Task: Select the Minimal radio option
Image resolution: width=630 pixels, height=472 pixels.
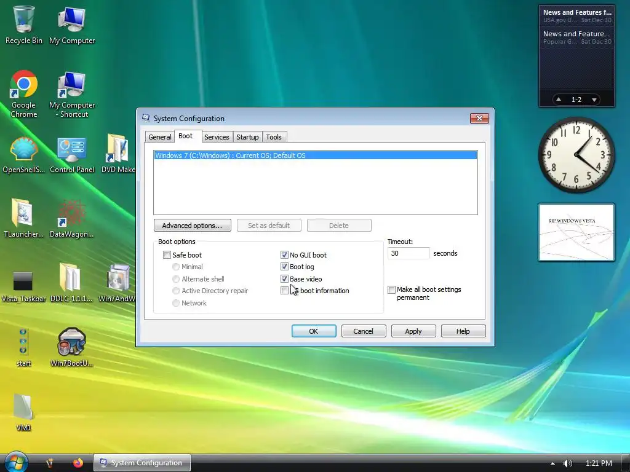Action: (175, 267)
